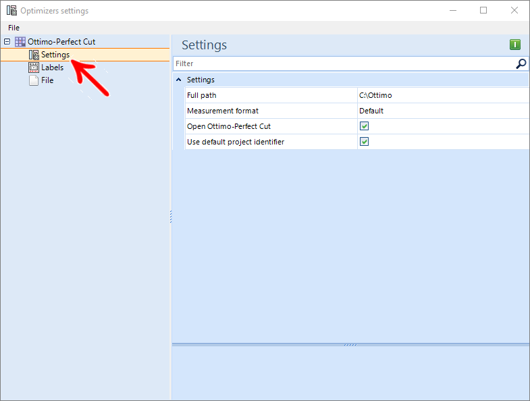Close the Optimizers settings window

pyautogui.click(x=514, y=11)
